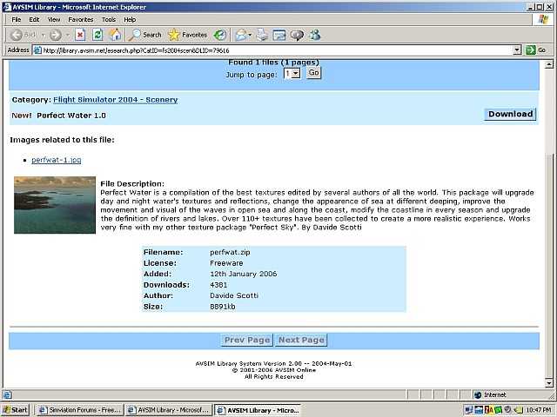This screenshot has height=417, width=557.
Task: Open the Tools menu
Action: click(108, 19)
